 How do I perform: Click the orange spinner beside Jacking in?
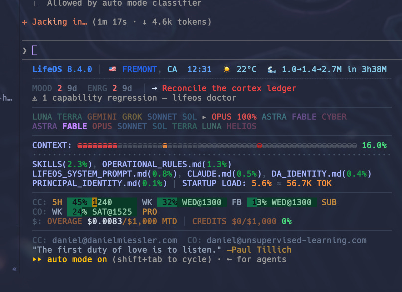click(x=25, y=22)
